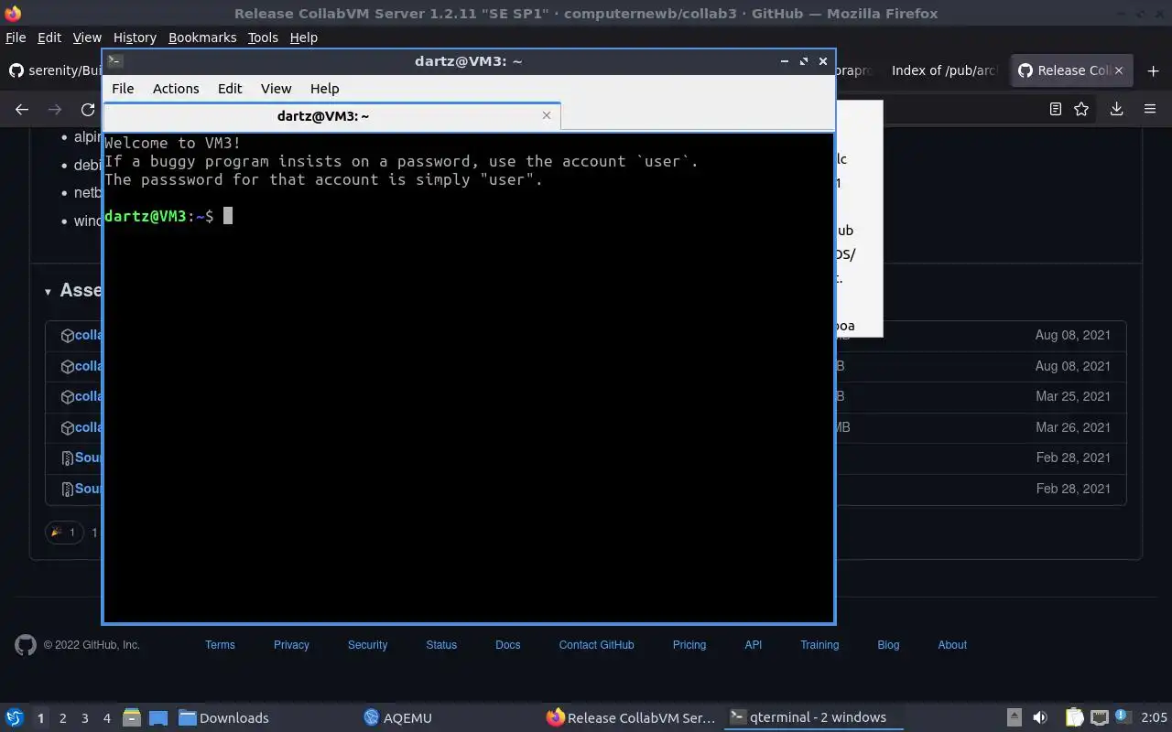This screenshot has width=1172, height=732.
Task: Switch to 'Index of /pub/arc' Firefox tab
Action: (943, 70)
